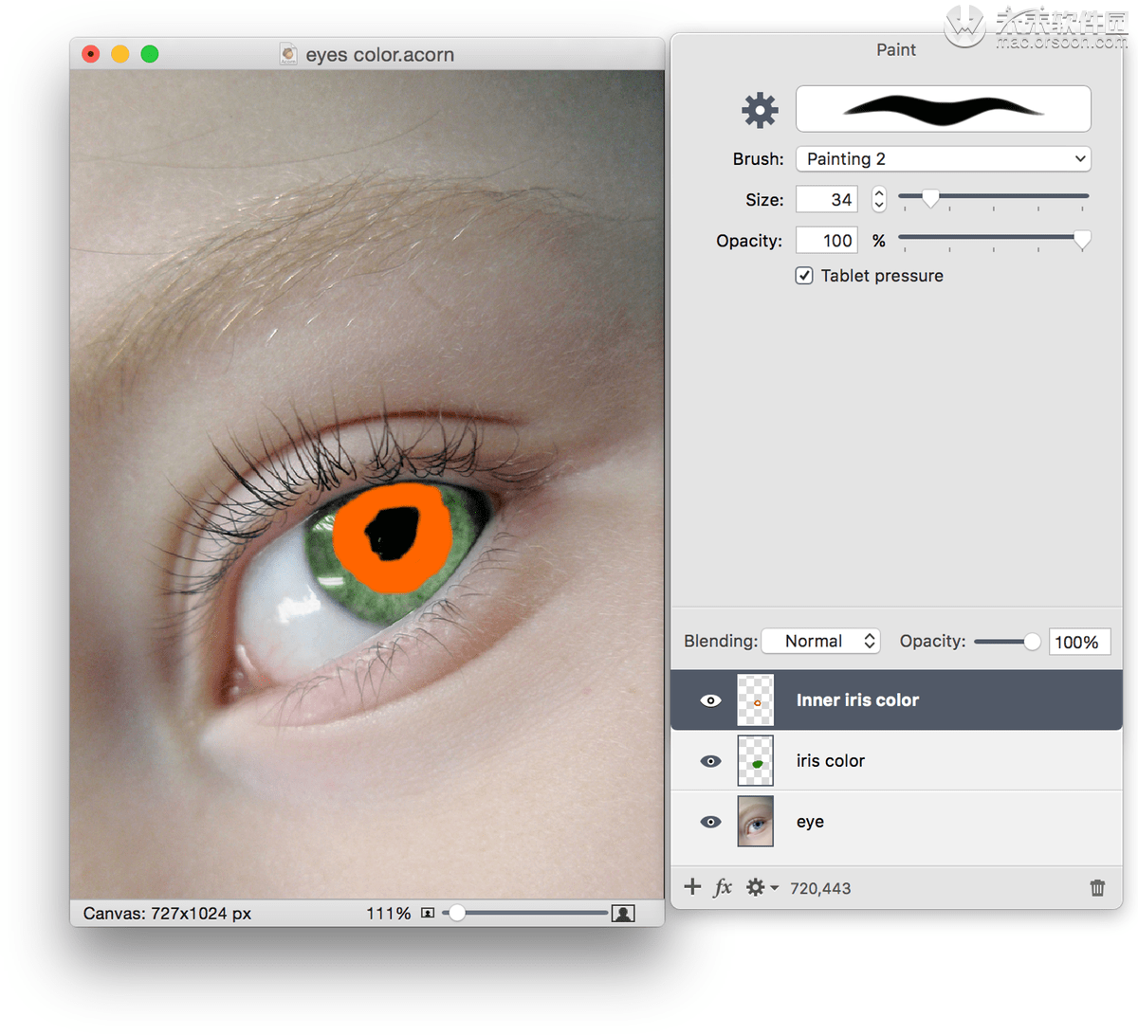Screen dimensions: 1138x1035
Task: Hide the Inner iris color layer
Action: pos(710,700)
